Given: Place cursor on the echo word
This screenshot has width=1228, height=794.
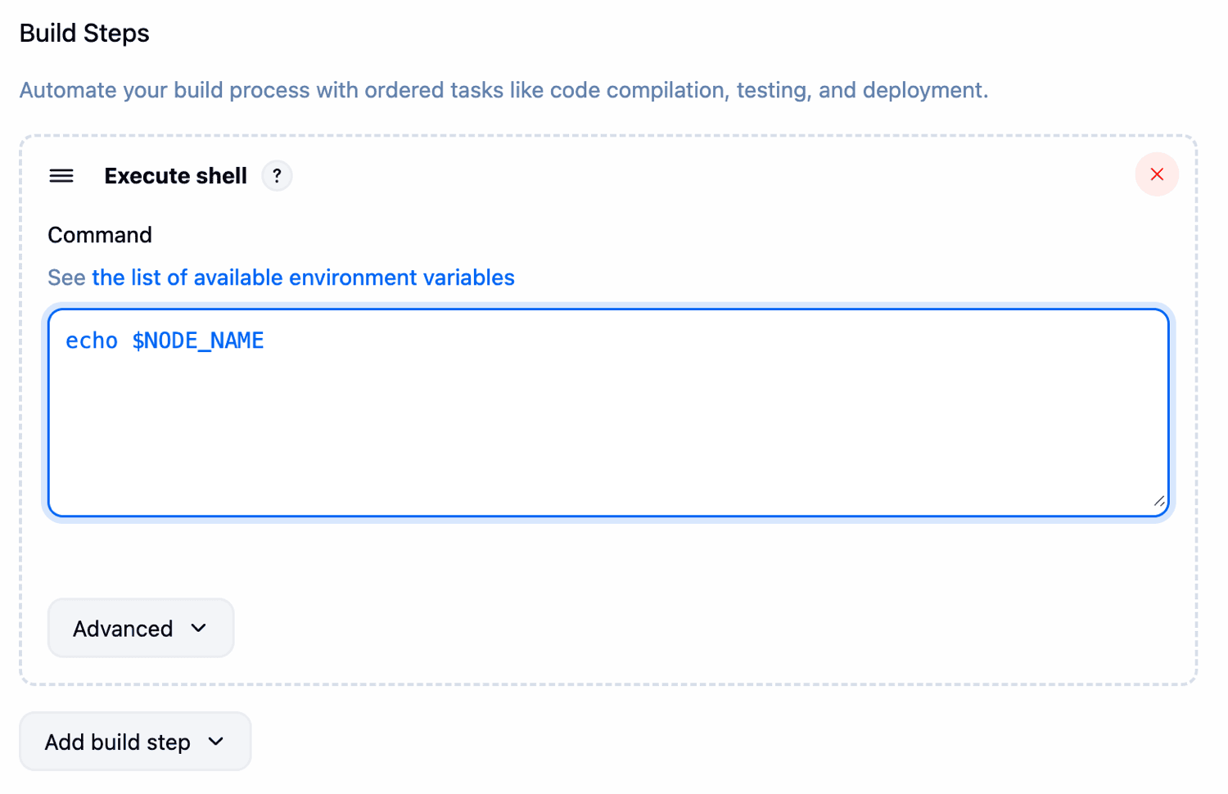Looking at the screenshot, I should tap(92, 341).
